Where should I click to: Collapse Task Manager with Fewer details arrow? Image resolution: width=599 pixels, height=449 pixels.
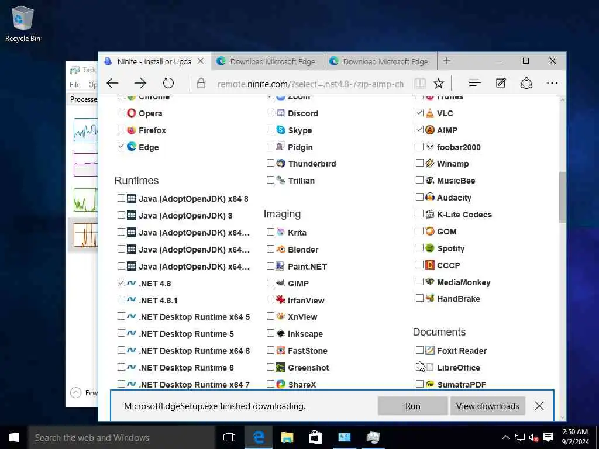pos(75,392)
